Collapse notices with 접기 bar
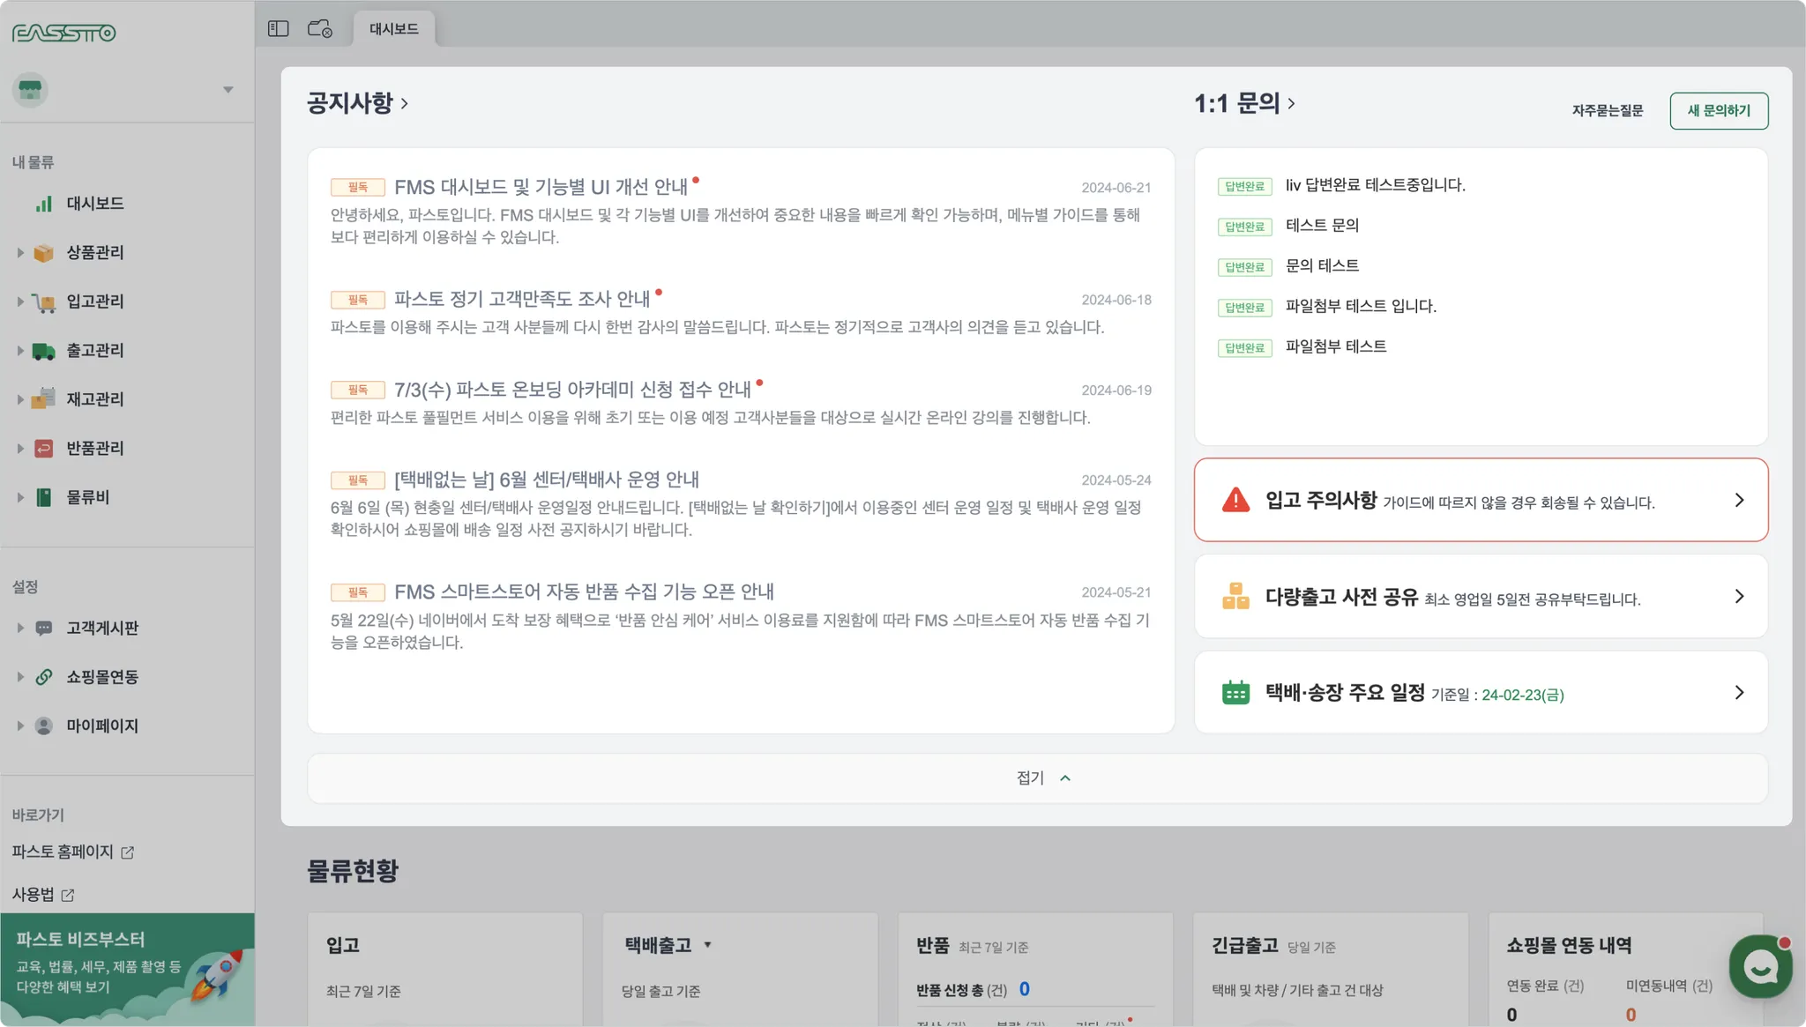 click(1037, 778)
